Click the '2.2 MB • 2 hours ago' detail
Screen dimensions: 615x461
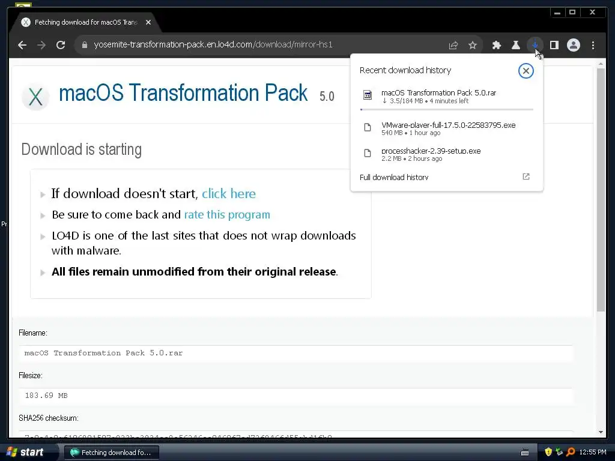[411, 158]
